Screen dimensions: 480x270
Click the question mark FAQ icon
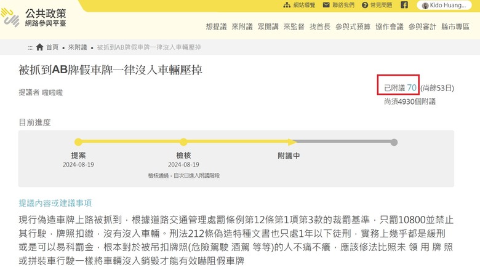coord(364,5)
